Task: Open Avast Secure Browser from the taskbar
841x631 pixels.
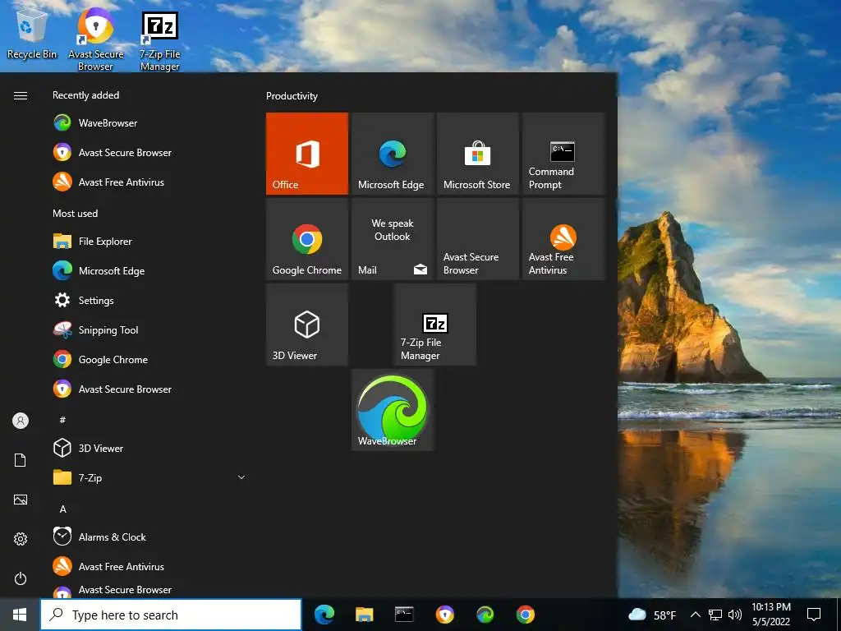Action: click(444, 615)
